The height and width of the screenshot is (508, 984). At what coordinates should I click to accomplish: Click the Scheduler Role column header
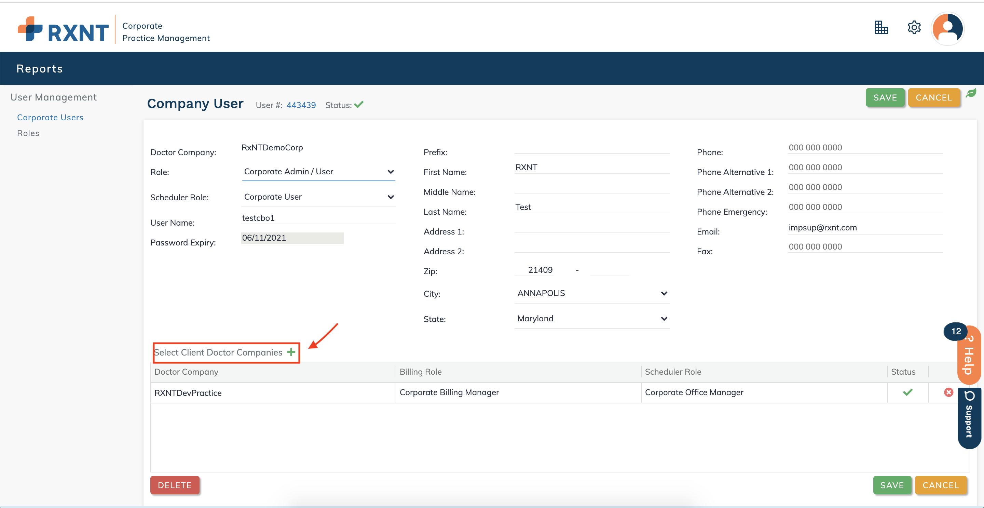[x=764, y=372]
